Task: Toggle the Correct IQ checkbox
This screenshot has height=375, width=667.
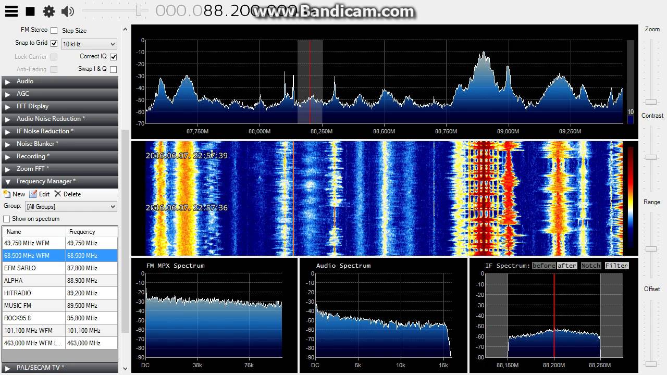Action: [113, 57]
